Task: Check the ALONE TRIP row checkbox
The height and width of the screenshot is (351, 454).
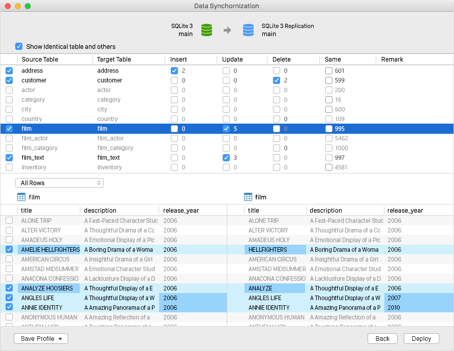Action: [x=9, y=220]
